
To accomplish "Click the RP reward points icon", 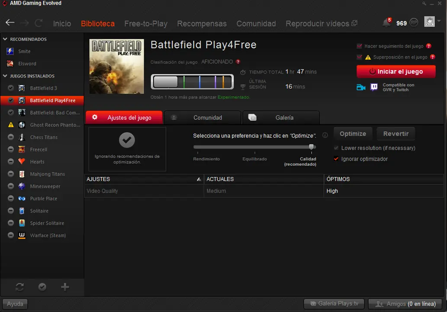I will pyautogui.click(x=414, y=22).
